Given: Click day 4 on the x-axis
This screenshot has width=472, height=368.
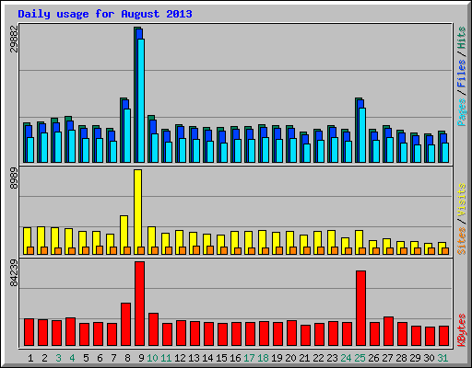Looking at the screenshot, I should pyautogui.click(x=72, y=358).
